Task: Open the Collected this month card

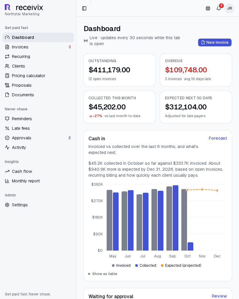Action: pyautogui.click(x=119, y=107)
